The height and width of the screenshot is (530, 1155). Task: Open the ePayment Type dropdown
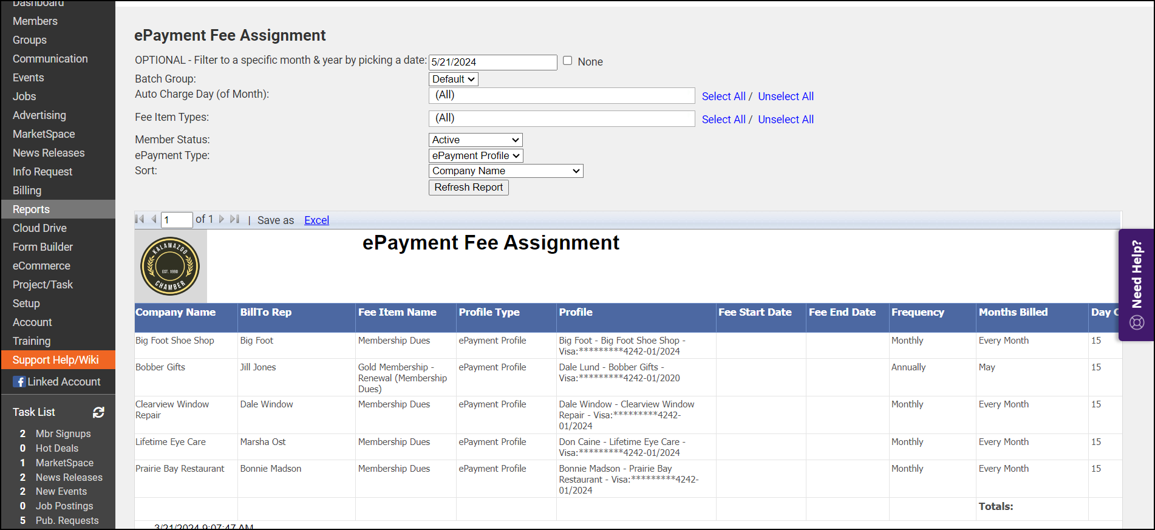pos(475,155)
